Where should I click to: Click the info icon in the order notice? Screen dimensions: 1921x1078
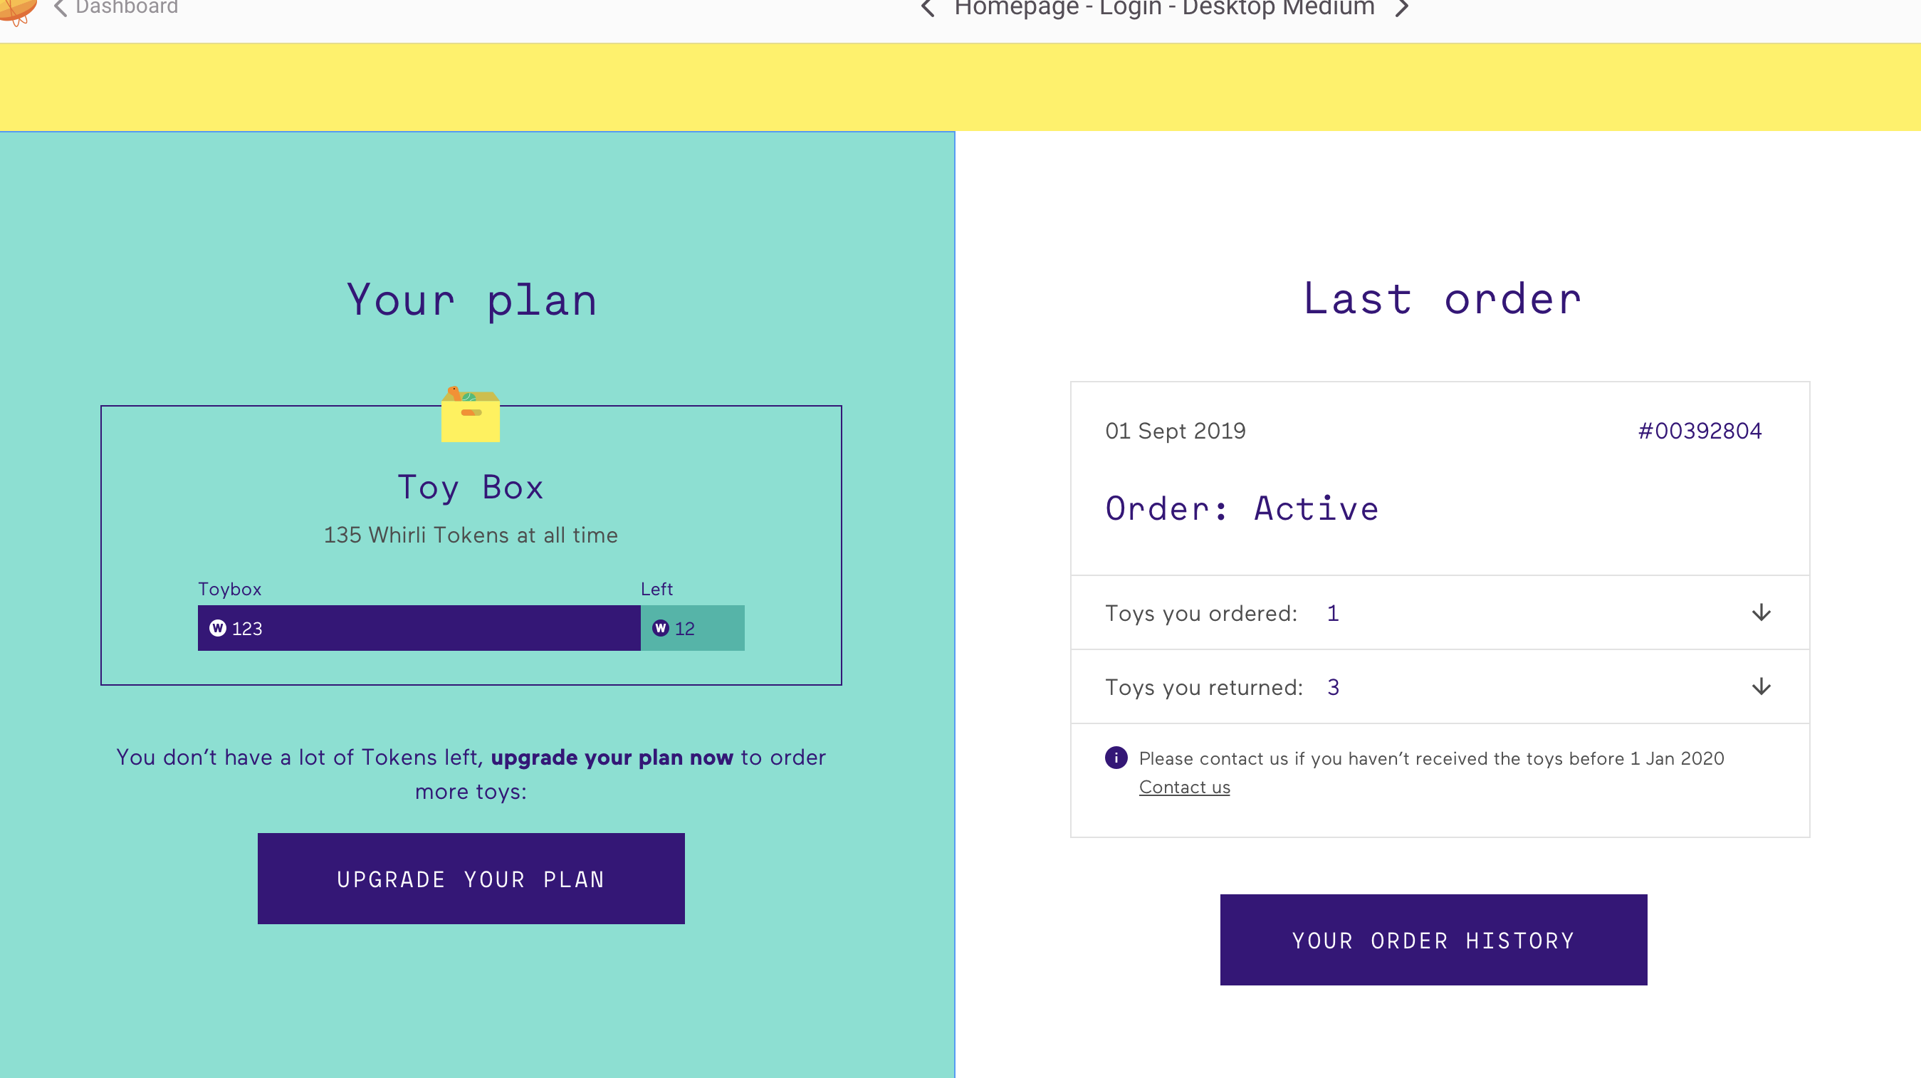(1116, 758)
